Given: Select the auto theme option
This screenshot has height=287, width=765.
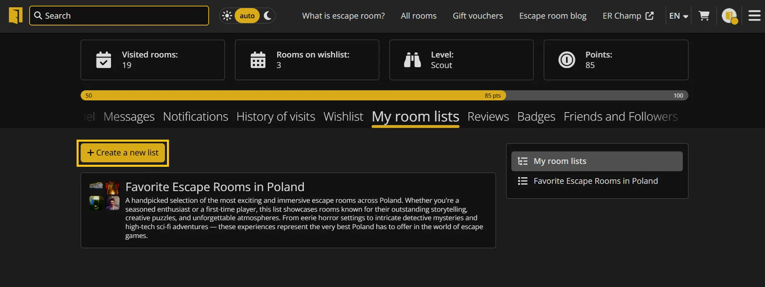Looking at the screenshot, I should 247,16.
